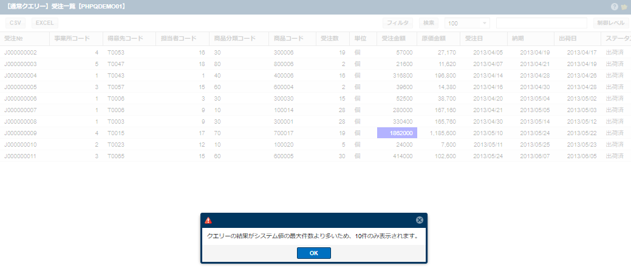This screenshot has height=277, width=631.
Task: Select order number J000000004
Action: coord(21,76)
